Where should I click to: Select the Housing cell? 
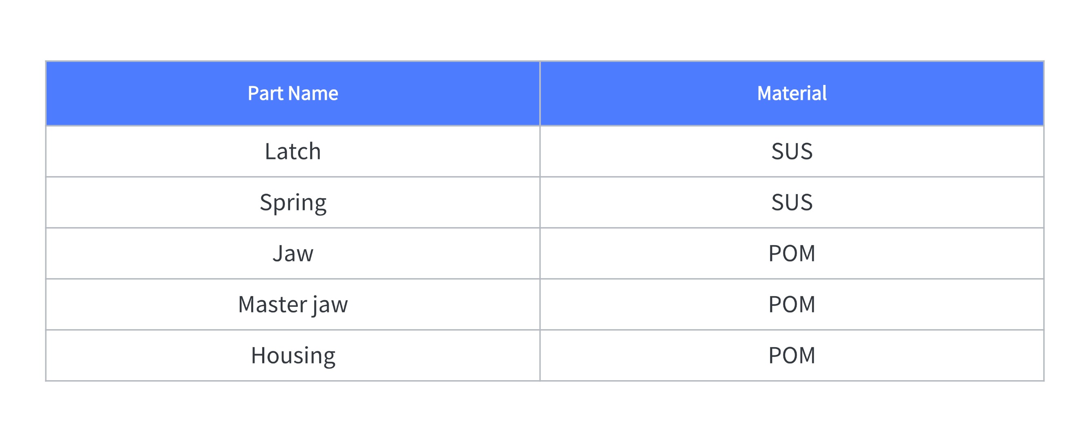(x=293, y=356)
